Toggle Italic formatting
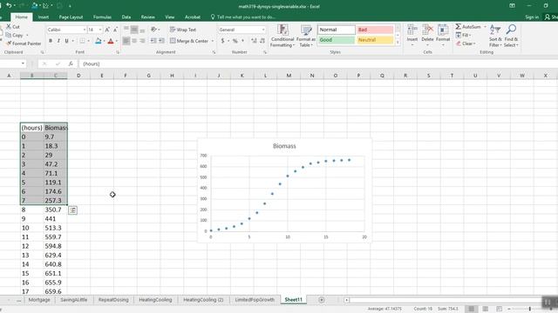This screenshot has width=558, height=313. click(x=58, y=41)
